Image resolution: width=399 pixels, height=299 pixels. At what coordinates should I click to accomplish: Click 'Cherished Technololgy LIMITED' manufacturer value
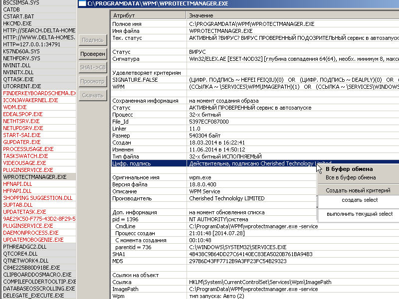[227, 198]
